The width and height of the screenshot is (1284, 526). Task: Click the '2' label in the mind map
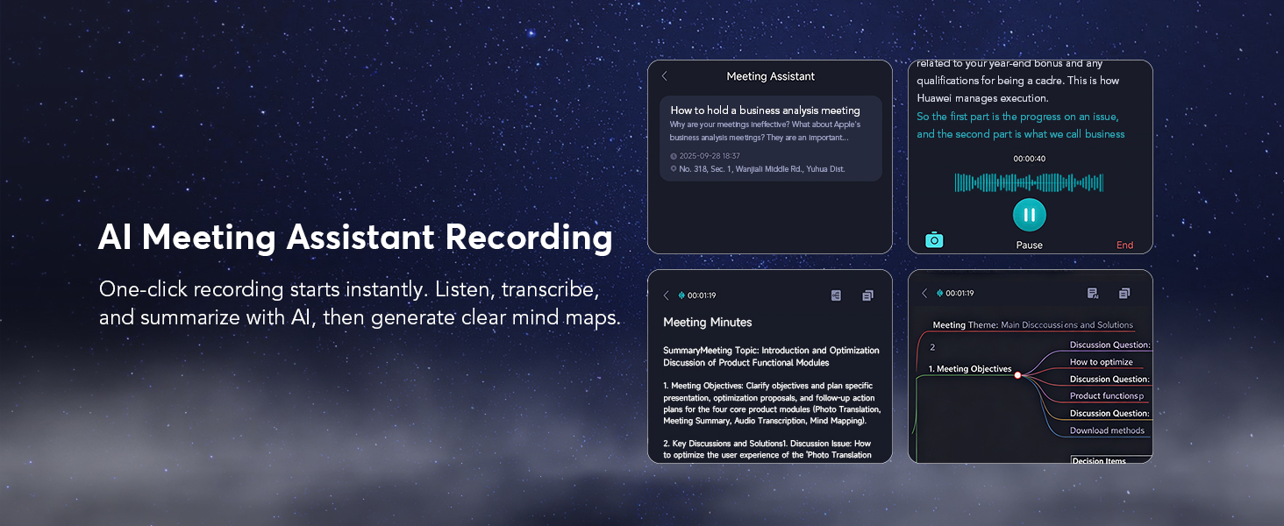coord(932,348)
